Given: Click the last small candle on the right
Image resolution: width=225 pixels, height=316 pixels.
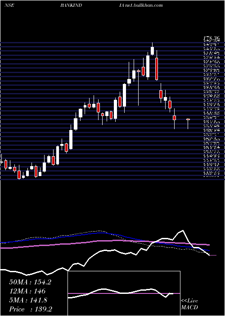Looking at the screenshot, I should [188, 124].
